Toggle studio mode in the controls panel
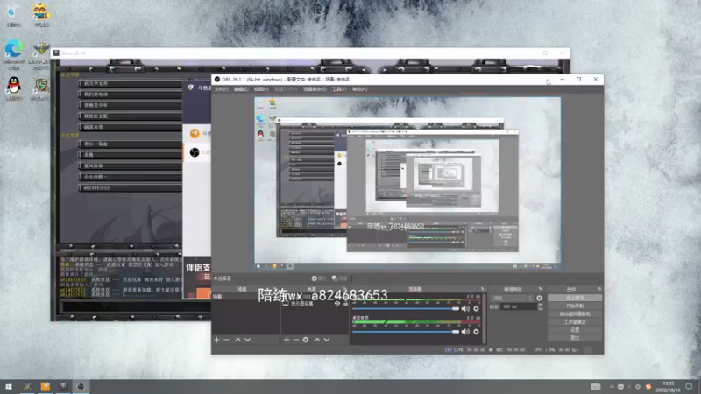 pos(575,322)
